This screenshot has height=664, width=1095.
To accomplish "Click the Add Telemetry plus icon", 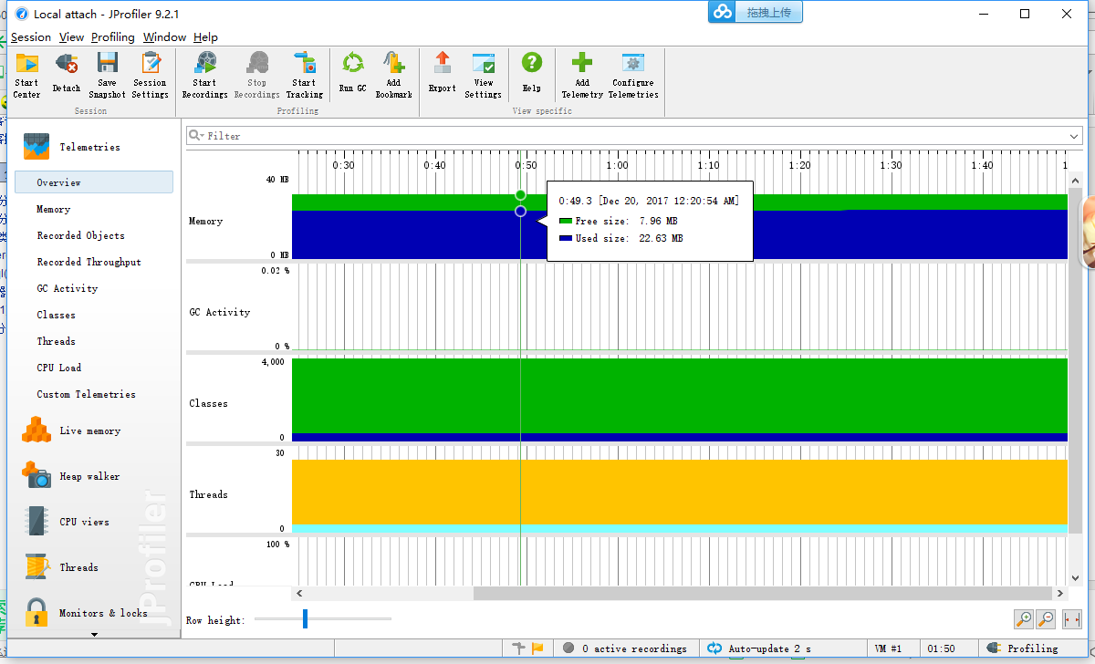I will pos(582,75).
